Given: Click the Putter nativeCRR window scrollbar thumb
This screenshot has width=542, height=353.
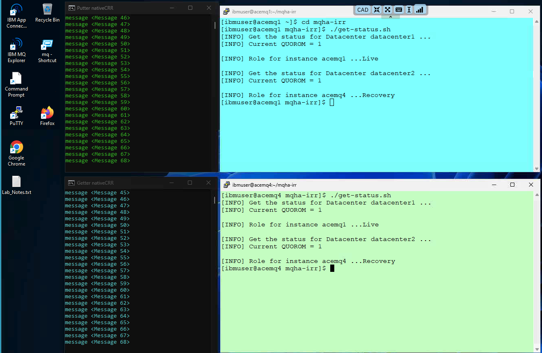Looking at the screenshot, I should tap(215, 25).
